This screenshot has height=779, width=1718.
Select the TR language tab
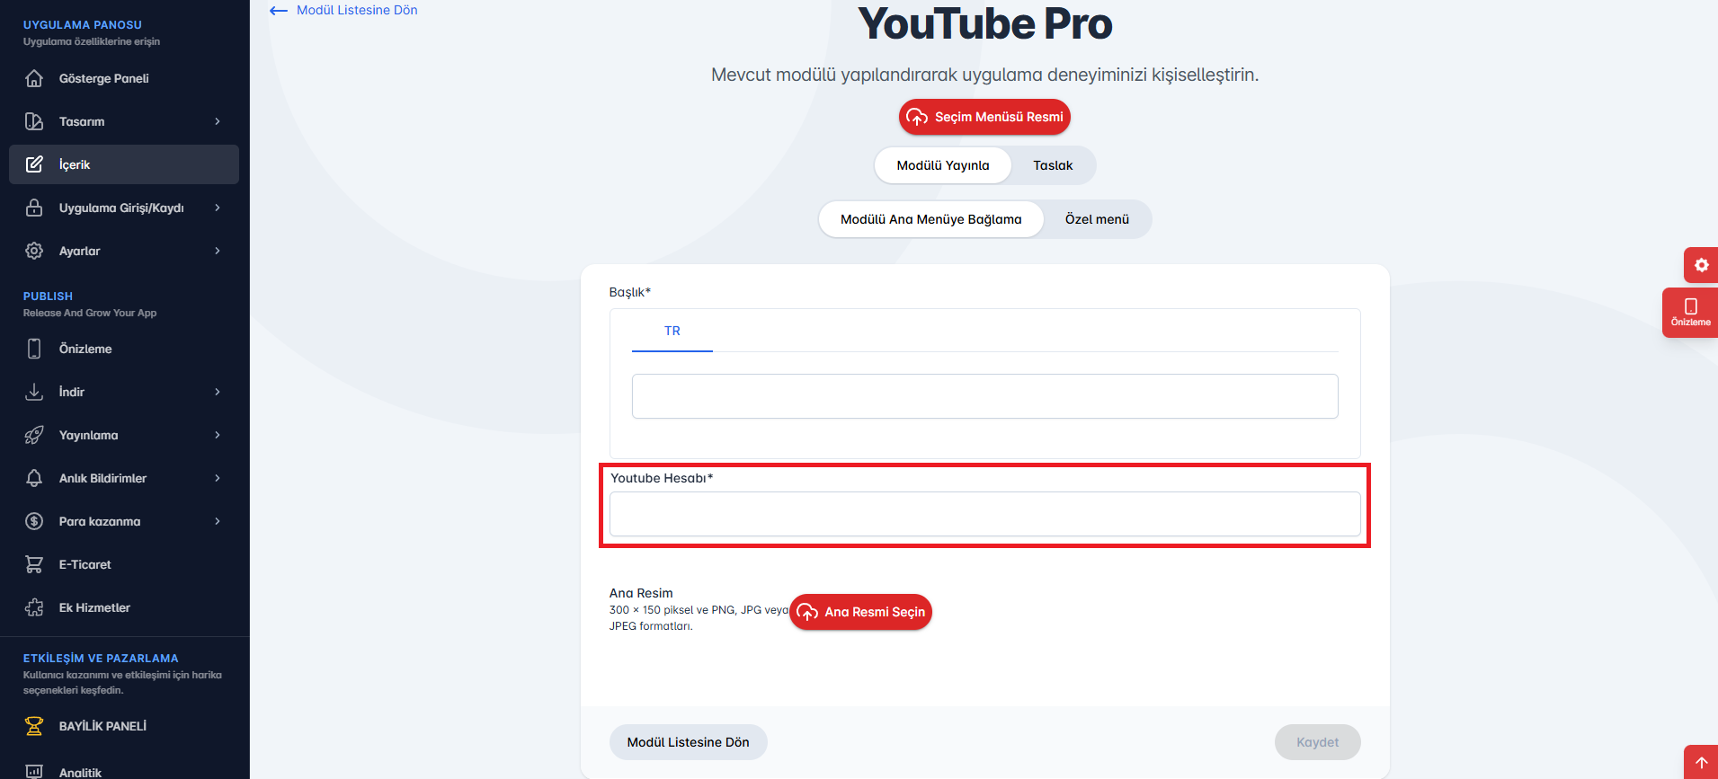[672, 331]
